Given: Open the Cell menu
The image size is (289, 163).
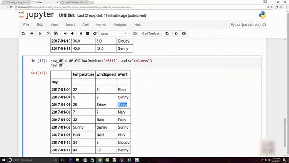Looking at the screenshot, I should 85,24.
